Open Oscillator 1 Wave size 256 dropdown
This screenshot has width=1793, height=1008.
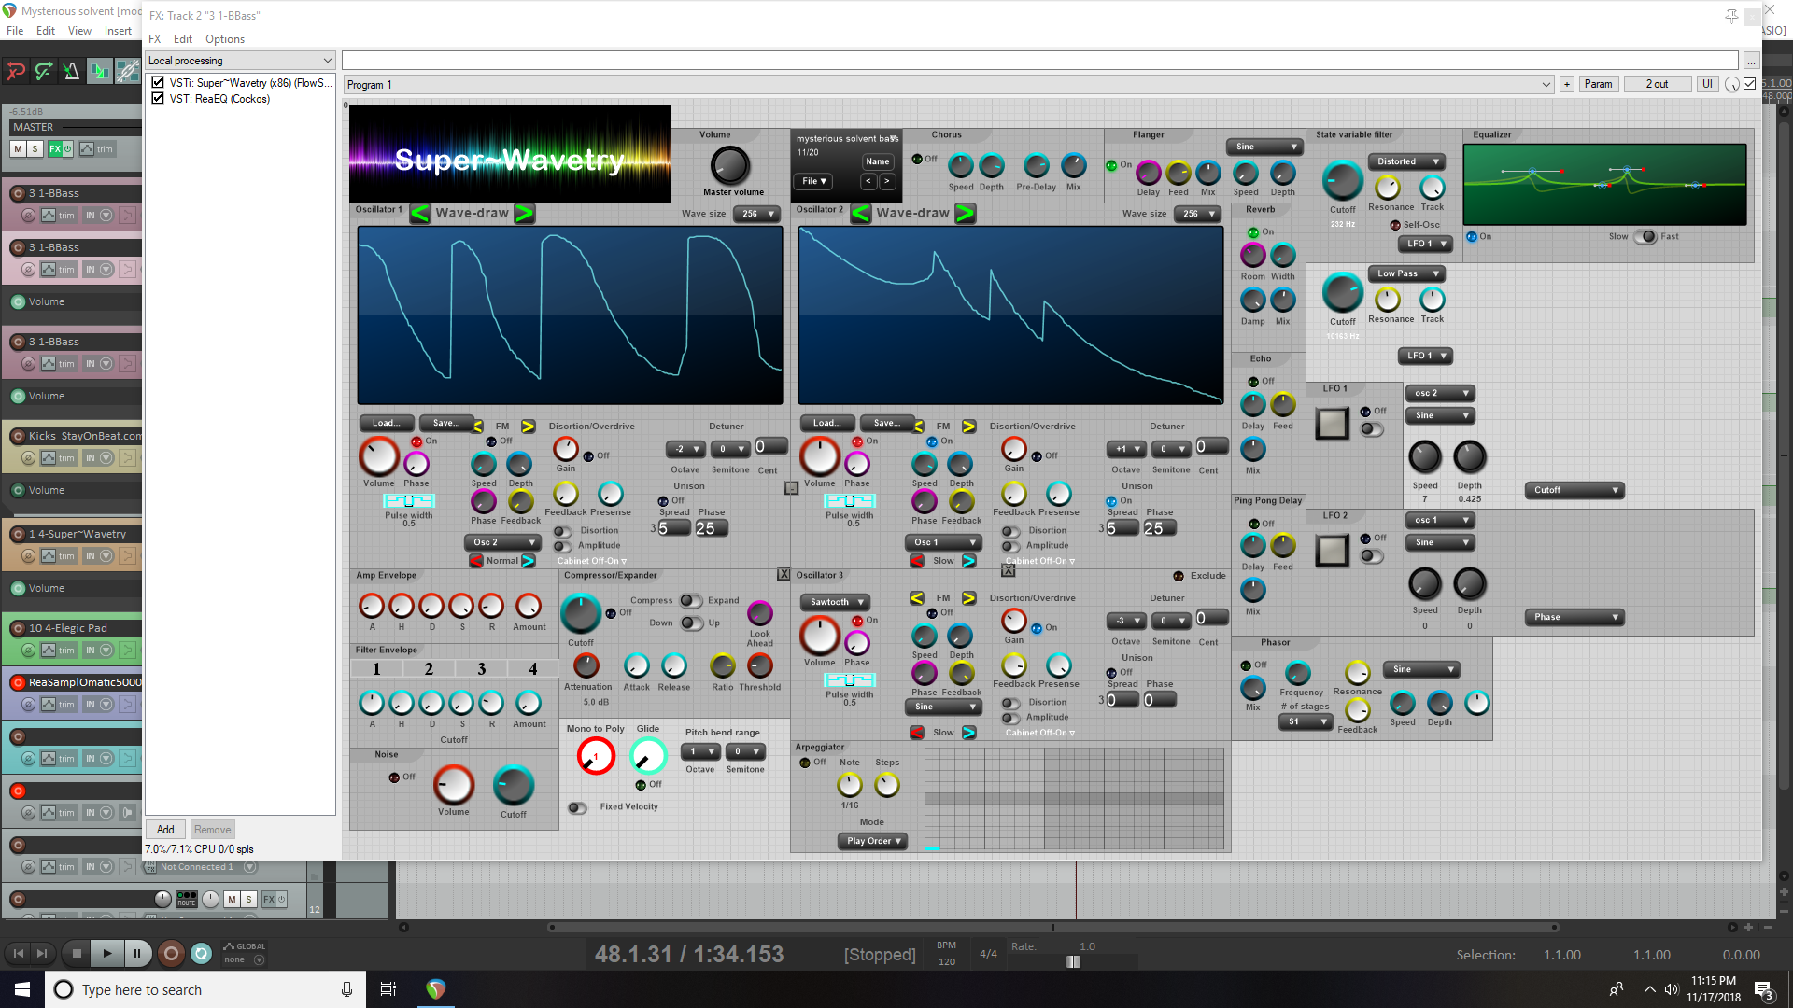756,214
